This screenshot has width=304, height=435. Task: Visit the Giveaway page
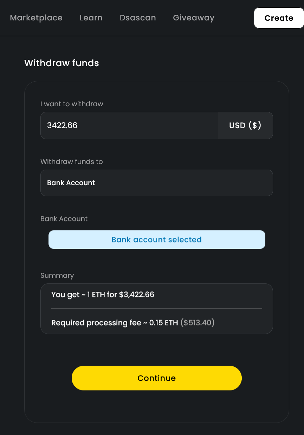pyautogui.click(x=194, y=18)
